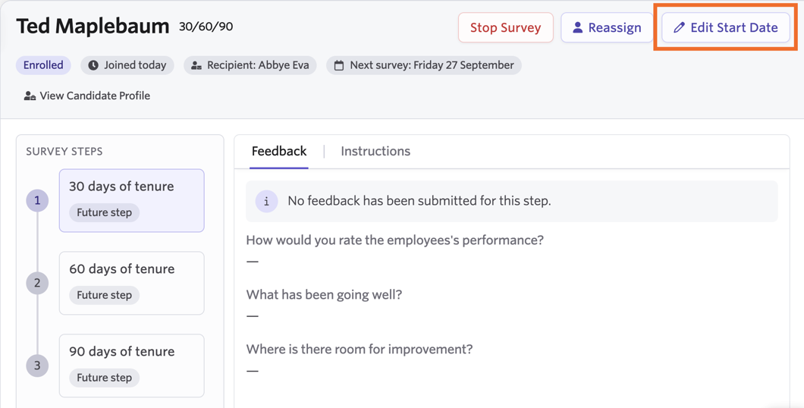
Task: Click Future step badge under 30 days
Action: 104,212
